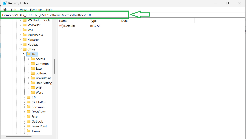Click the folder icon beside office key
Screen dimensions: 246x139
click(24, 49)
